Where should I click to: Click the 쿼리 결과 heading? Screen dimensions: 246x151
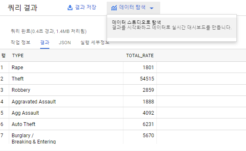pos(23,8)
